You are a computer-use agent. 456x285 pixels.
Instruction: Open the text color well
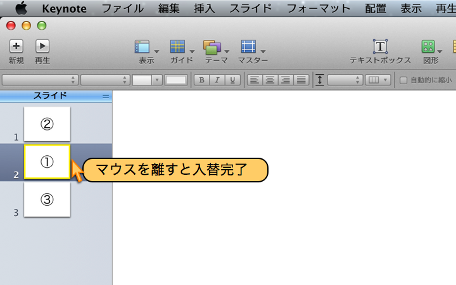click(x=175, y=80)
